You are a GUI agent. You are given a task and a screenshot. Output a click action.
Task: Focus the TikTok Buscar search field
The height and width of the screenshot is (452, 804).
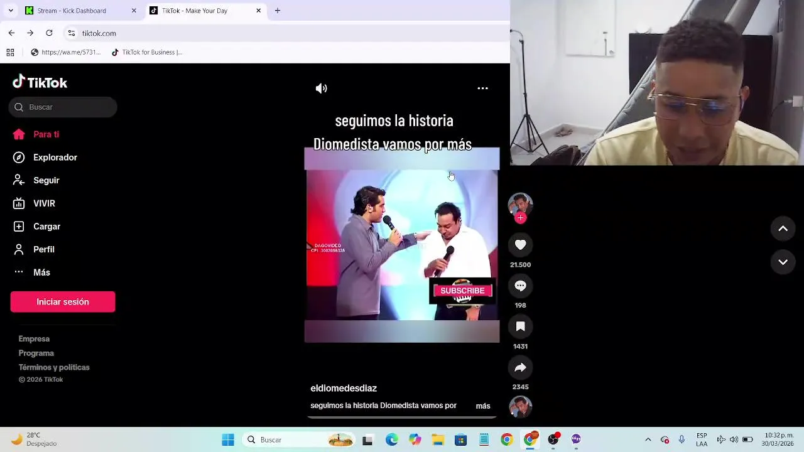coord(63,107)
